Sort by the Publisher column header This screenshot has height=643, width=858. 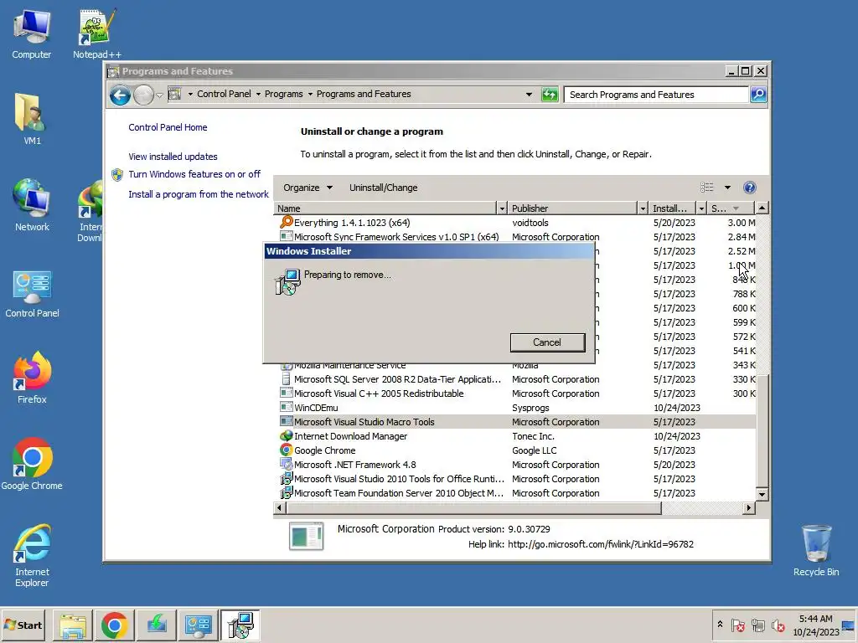coord(572,208)
